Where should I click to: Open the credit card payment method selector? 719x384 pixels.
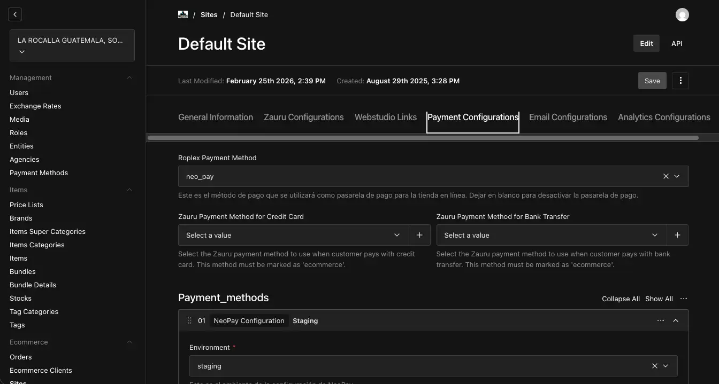point(396,235)
